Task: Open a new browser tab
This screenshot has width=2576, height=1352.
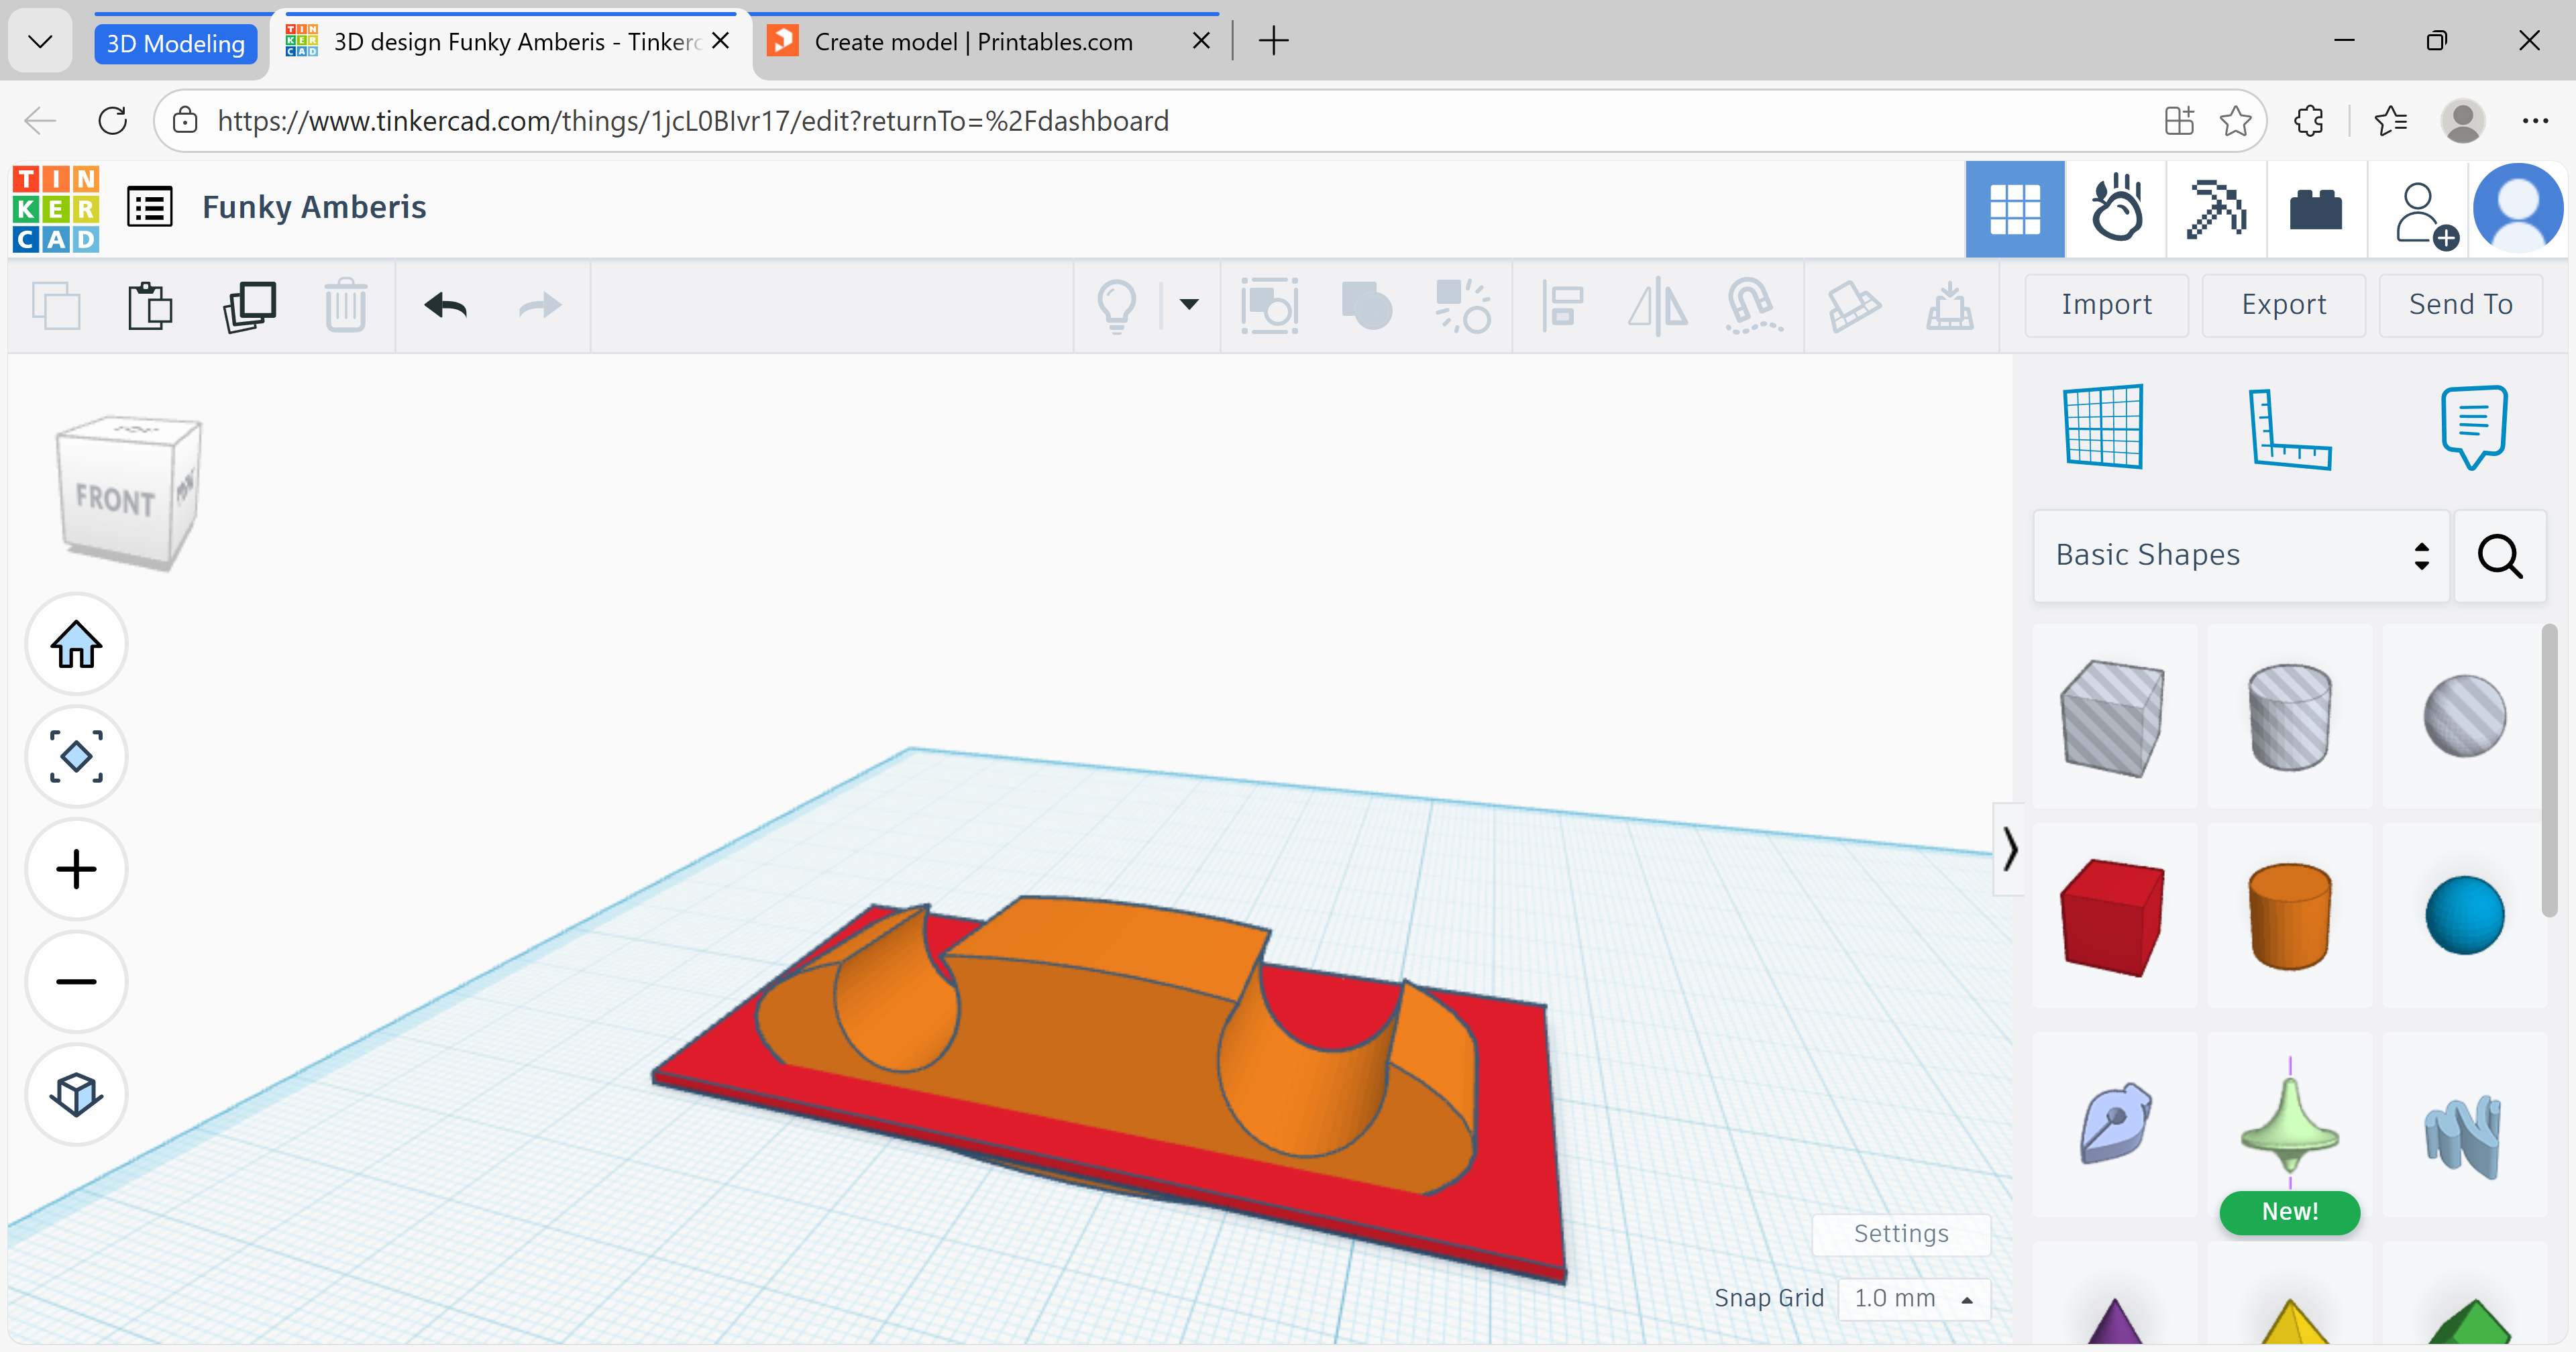Action: click(1273, 41)
